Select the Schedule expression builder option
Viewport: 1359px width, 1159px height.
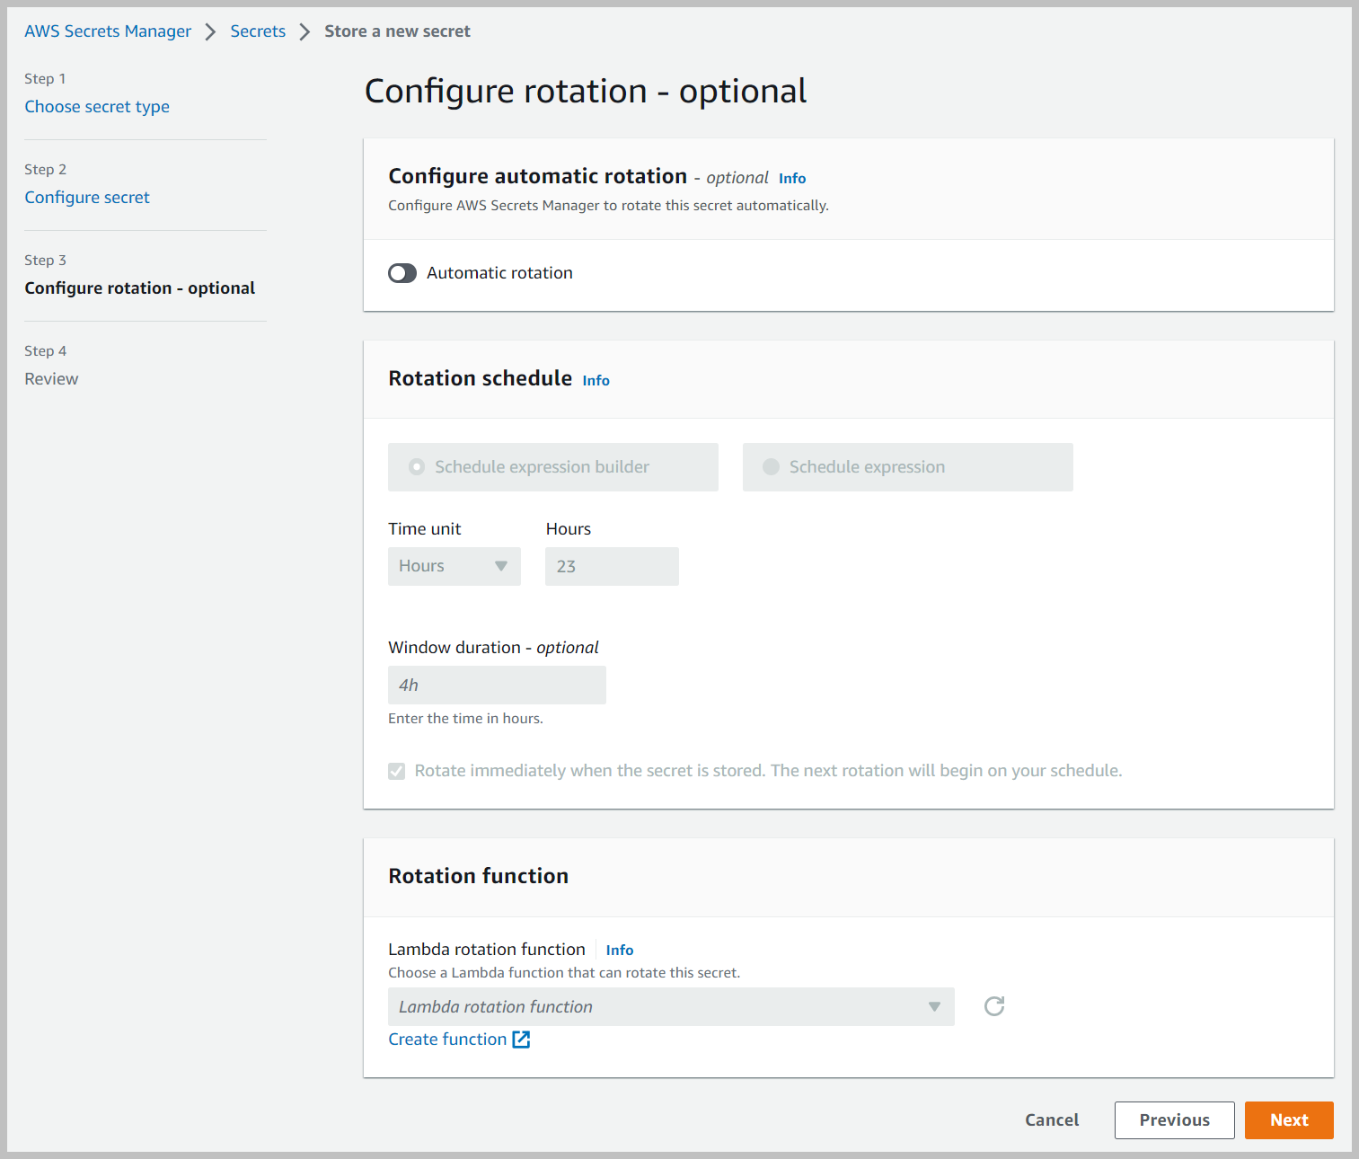click(x=417, y=466)
